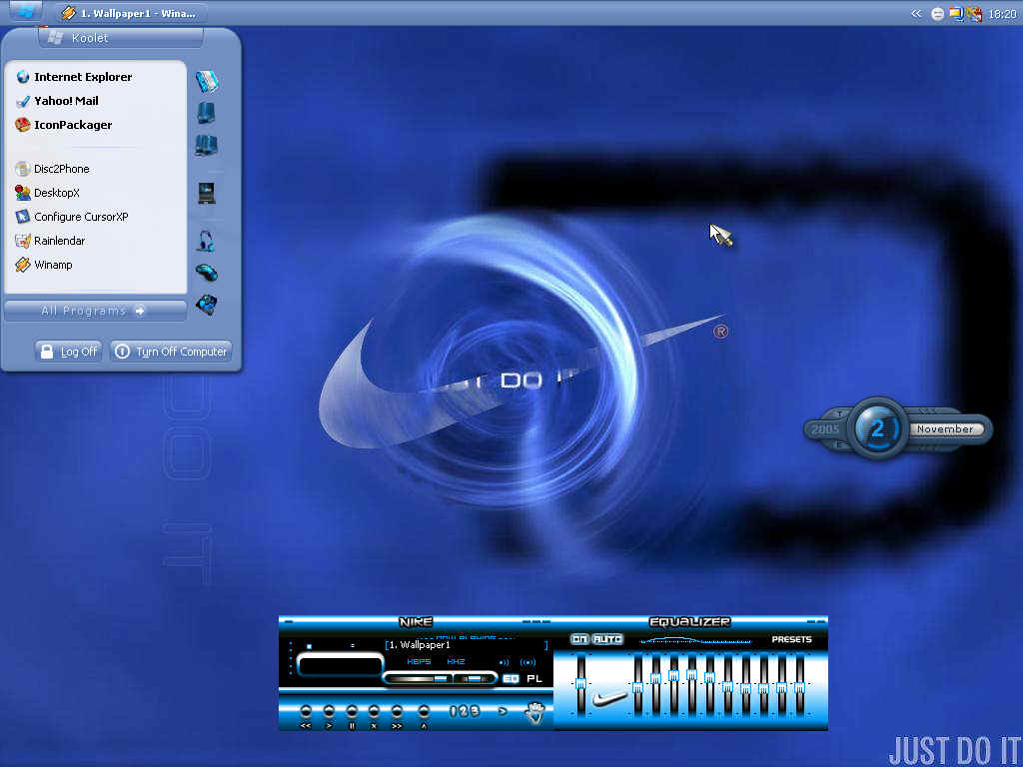Viewport: 1023px width, 767px height.
Task: Click the Log Off button
Action: [x=69, y=352]
